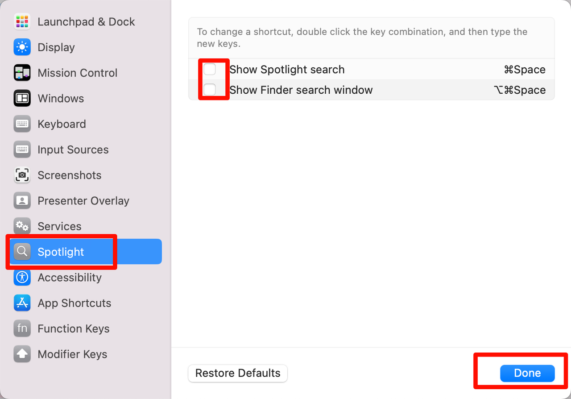Enable the Show Finder search window checkbox

tap(210, 90)
